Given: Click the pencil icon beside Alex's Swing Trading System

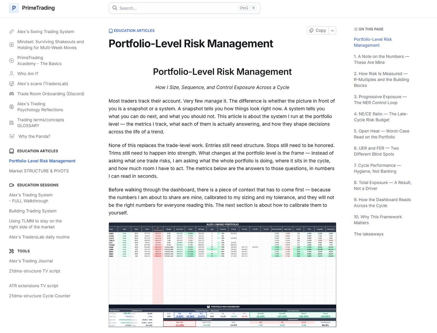Looking at the screenshot, I should [11, 31].
